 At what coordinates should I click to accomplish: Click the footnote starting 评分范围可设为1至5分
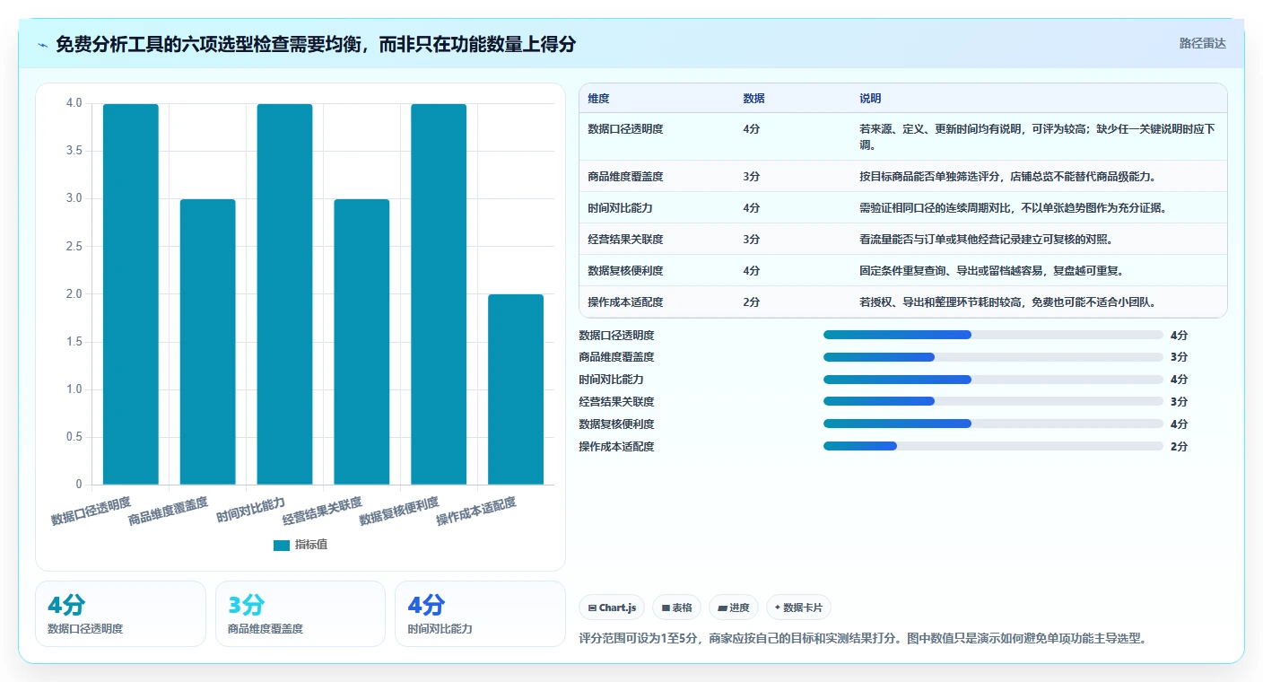(x=863, y=639)
